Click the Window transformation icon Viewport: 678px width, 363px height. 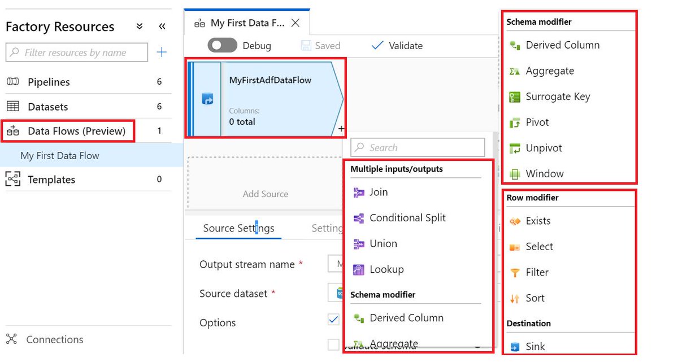[x=514, y=174]
